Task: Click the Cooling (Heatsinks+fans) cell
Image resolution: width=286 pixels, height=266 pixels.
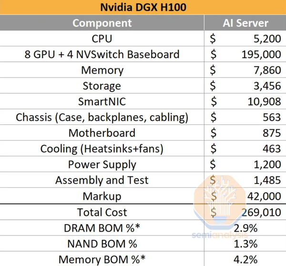Action: pyautogui.click(x=102, y=149)
